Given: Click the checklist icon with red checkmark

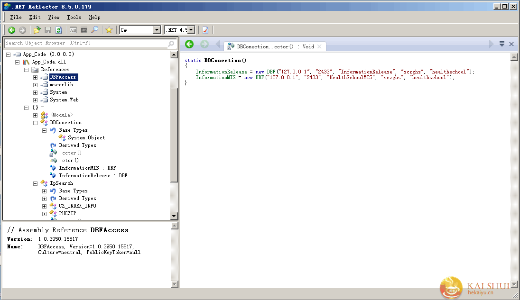Looking at the screenshot, I should [x=205, y=30].
